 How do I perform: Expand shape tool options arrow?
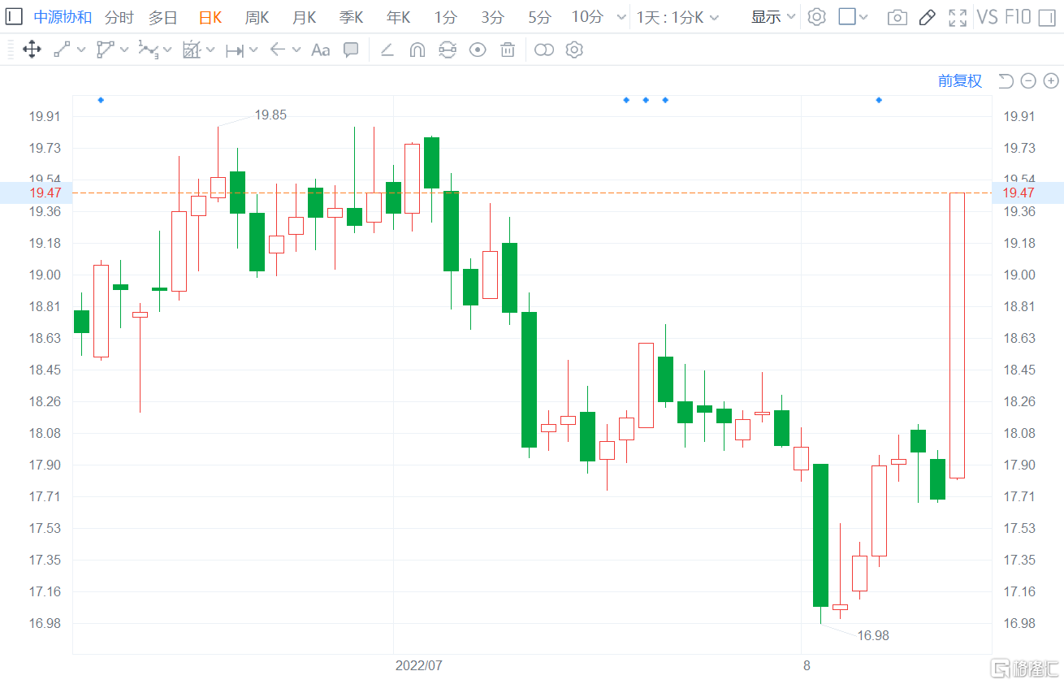tap(124, 50)
